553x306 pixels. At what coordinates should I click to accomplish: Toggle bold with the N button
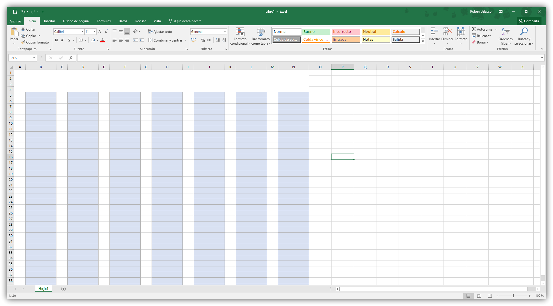pyautogui.click(x=56, y=40)
